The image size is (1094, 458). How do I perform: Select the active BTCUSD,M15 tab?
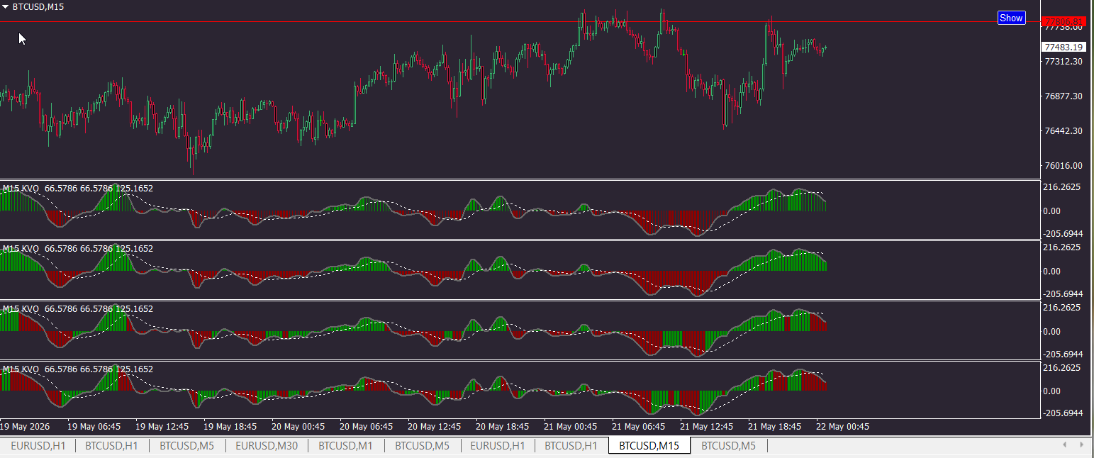point(649,446)
